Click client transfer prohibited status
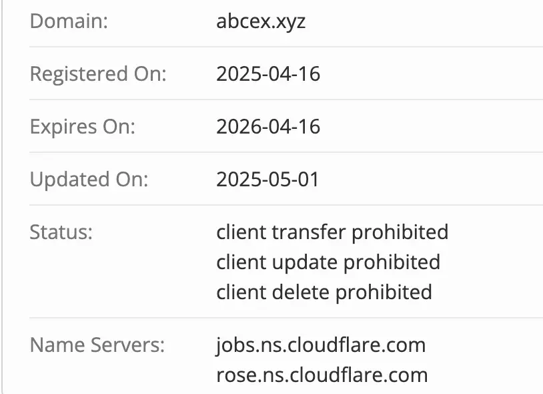This screenshot has height=394, width=543. click(x=332, y=232)
